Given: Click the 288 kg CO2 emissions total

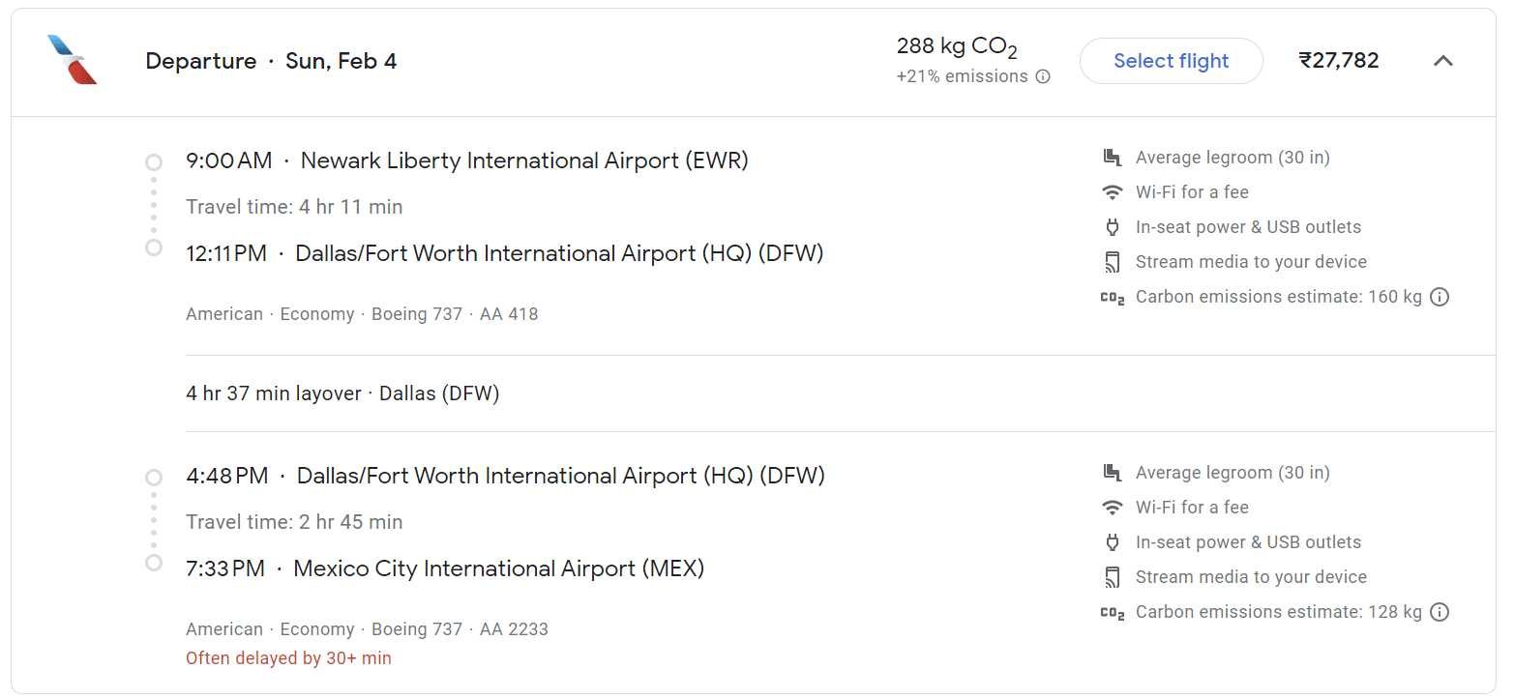Looking at the screenshot, I should click(x=957, y=46).
